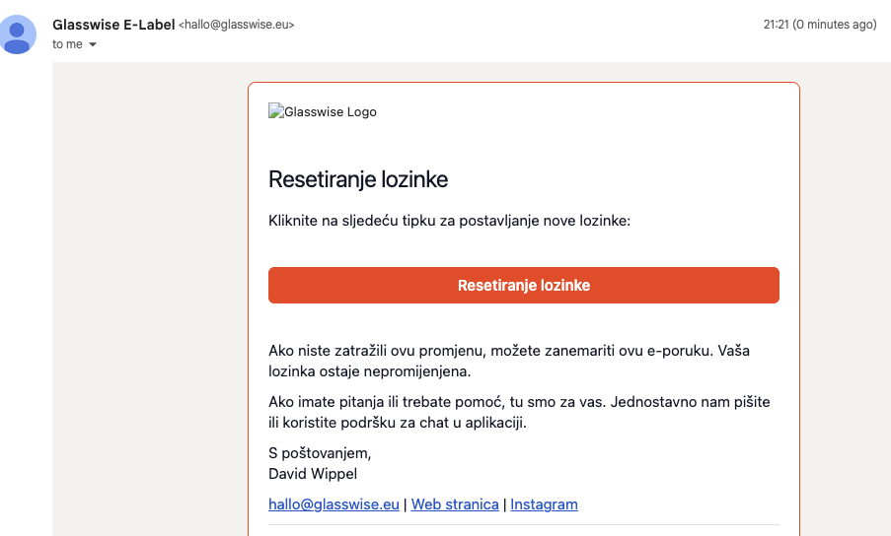This screenshot has height=536, width=891.
Task: Click the David Wippel signature name
Action: tap(313, 474)
